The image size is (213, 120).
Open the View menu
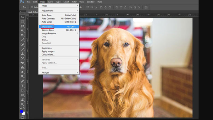point(81,2)
